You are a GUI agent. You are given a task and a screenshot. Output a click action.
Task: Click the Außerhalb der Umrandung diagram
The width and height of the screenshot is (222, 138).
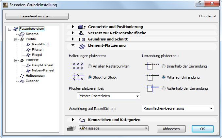tap(152, 88)
